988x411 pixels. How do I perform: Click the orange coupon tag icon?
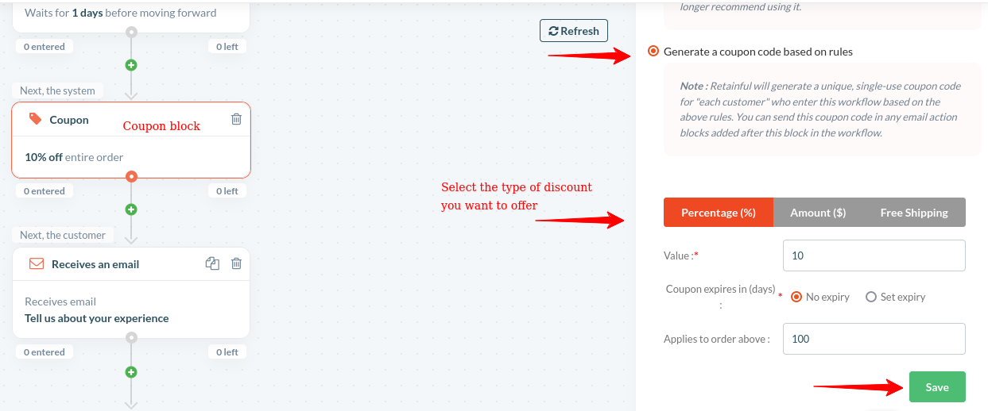pos(35,119)
